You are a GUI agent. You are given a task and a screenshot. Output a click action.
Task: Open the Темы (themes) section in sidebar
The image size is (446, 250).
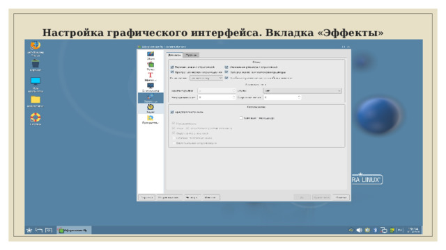(151, 66)
